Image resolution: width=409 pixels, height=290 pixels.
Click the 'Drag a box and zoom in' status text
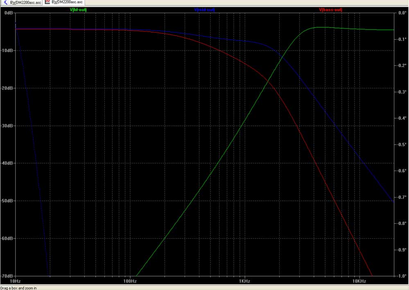[18, 288]
